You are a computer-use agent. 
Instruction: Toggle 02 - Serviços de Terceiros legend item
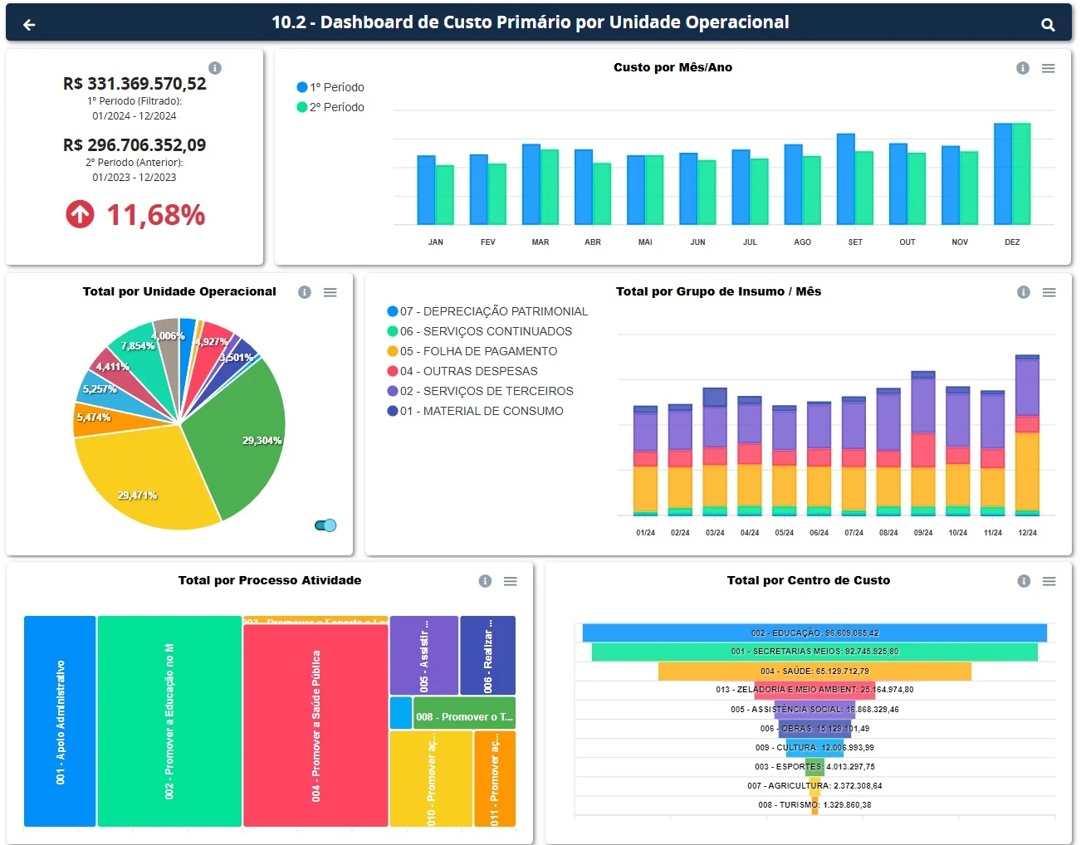(480, 391)
